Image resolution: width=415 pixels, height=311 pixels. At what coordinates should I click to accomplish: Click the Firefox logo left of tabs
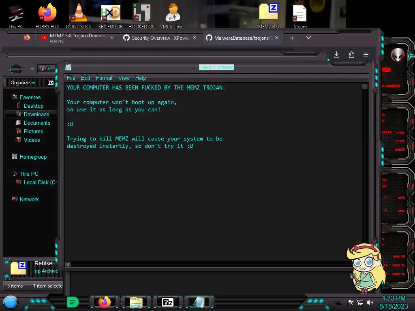point(26,38)
